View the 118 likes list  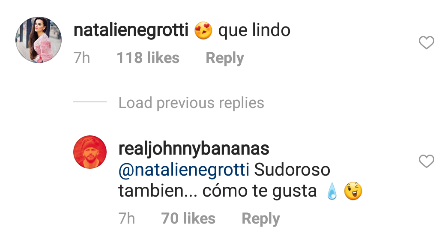pyautogui.click(x=148, y=58)
